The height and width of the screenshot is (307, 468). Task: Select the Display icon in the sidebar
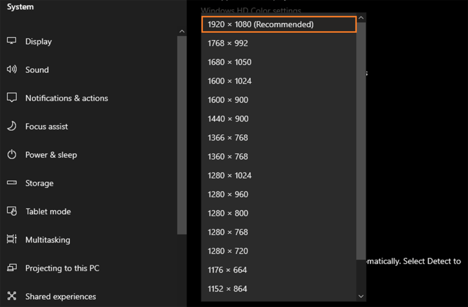point(11,41)
